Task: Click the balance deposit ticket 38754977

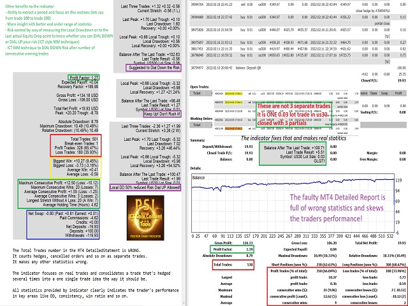Action: 197,68
